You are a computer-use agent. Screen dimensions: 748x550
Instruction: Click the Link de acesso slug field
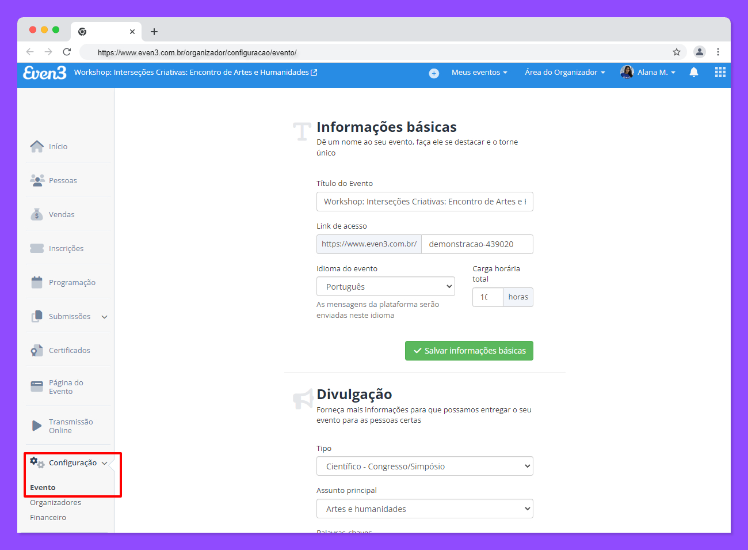477,244
